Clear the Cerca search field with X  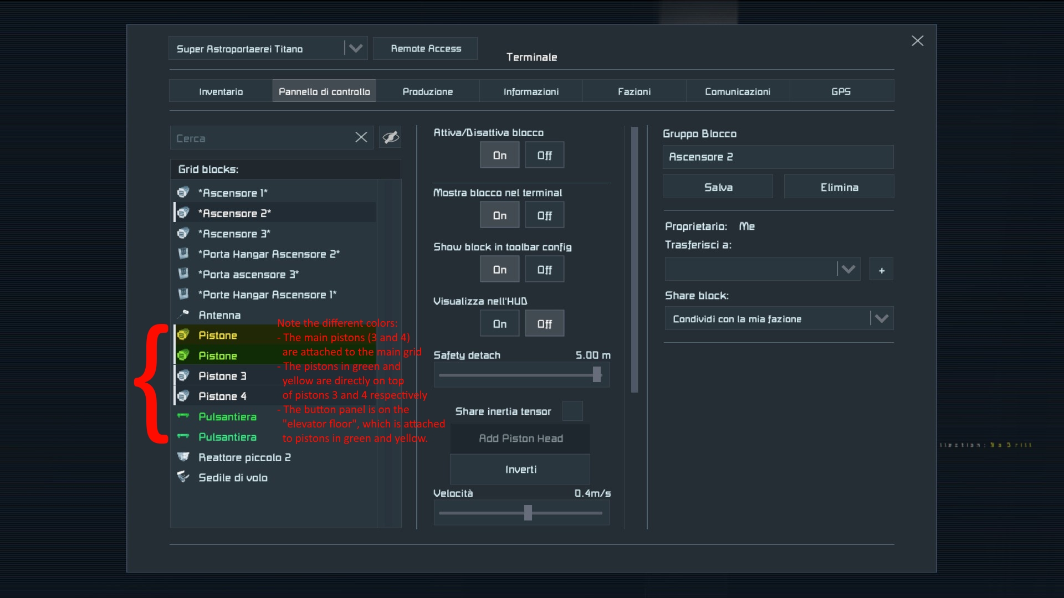361,137
